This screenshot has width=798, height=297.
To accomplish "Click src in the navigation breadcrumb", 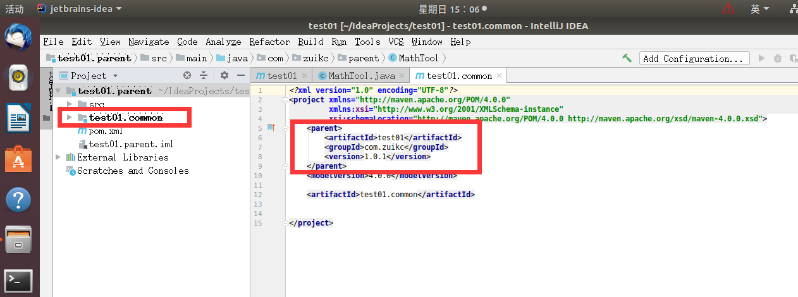I will coord(154,58).
